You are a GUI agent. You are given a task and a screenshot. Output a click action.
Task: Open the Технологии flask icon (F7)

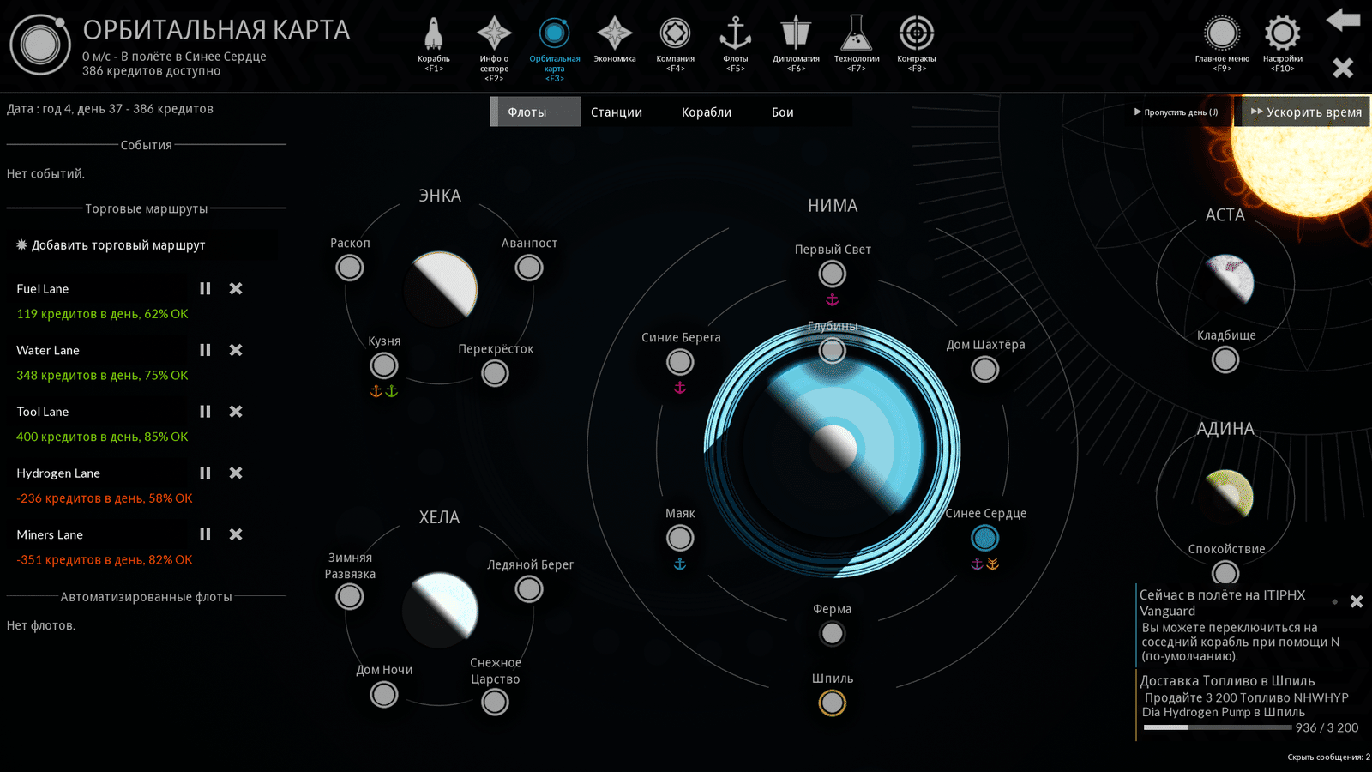tap(857, 34)
